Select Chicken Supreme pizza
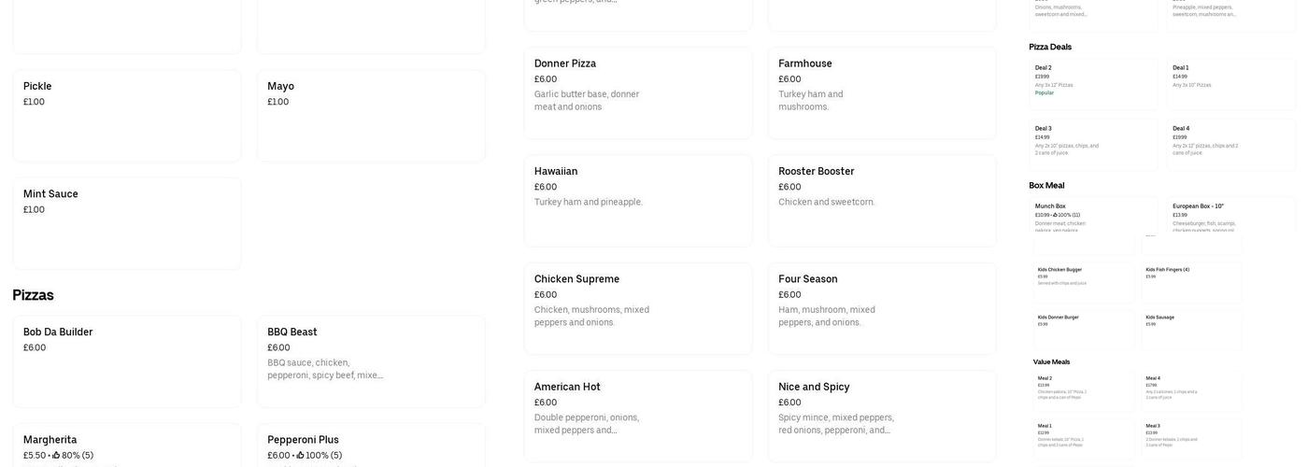The image size is (1308, 467). 637,308
